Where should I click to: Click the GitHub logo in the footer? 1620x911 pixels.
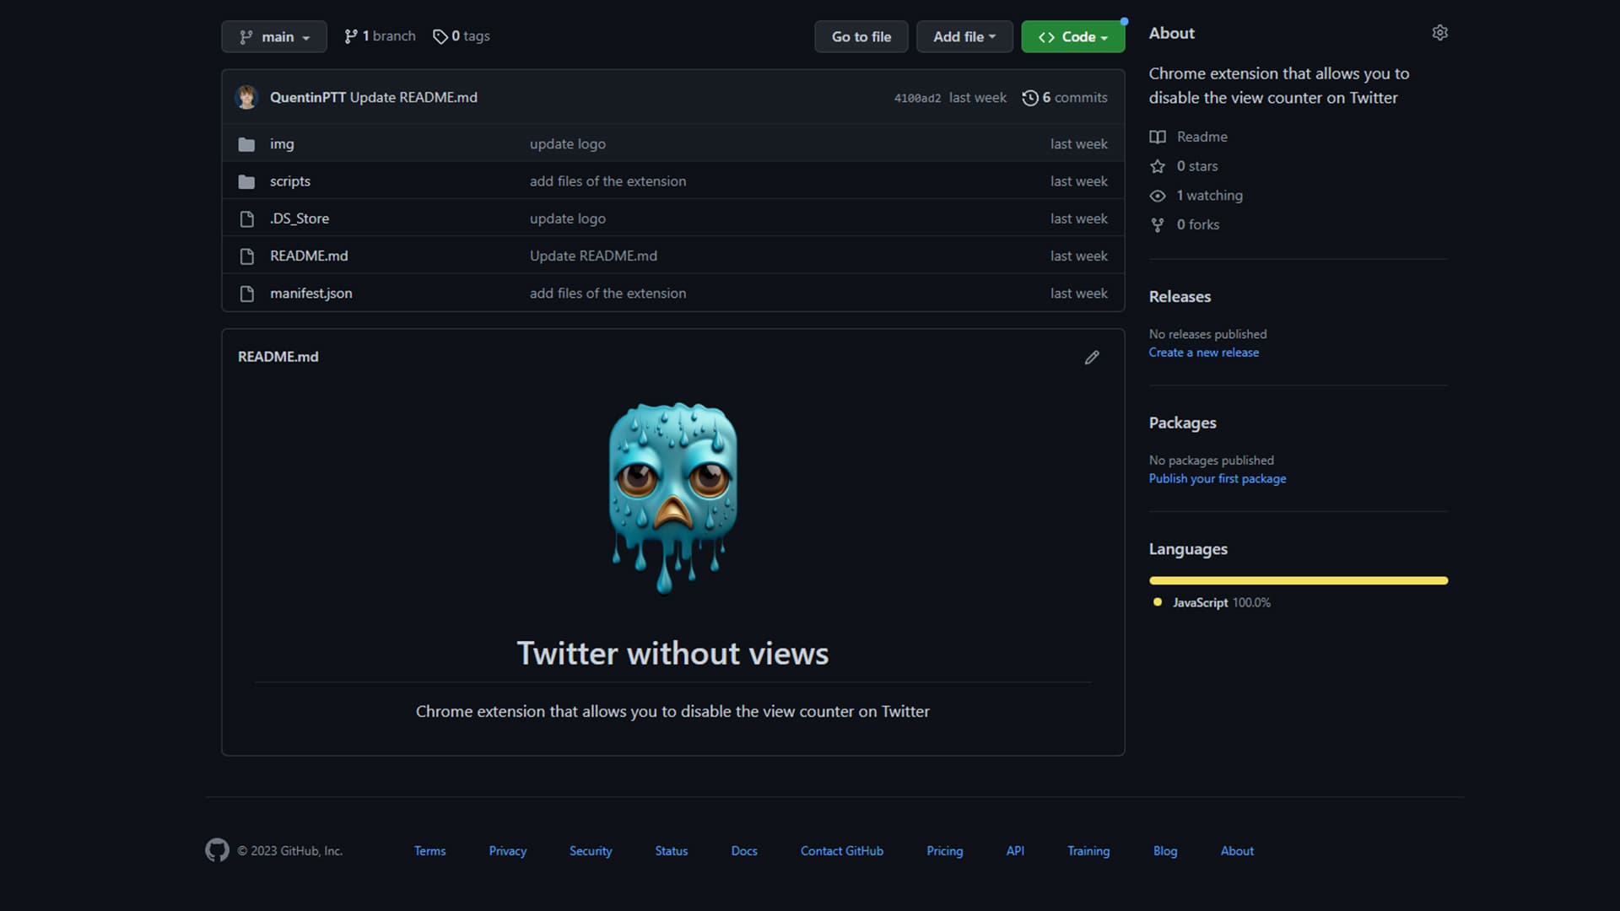coord(217,850)
